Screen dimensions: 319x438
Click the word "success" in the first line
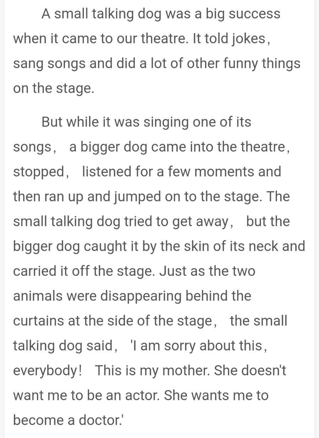254,14
